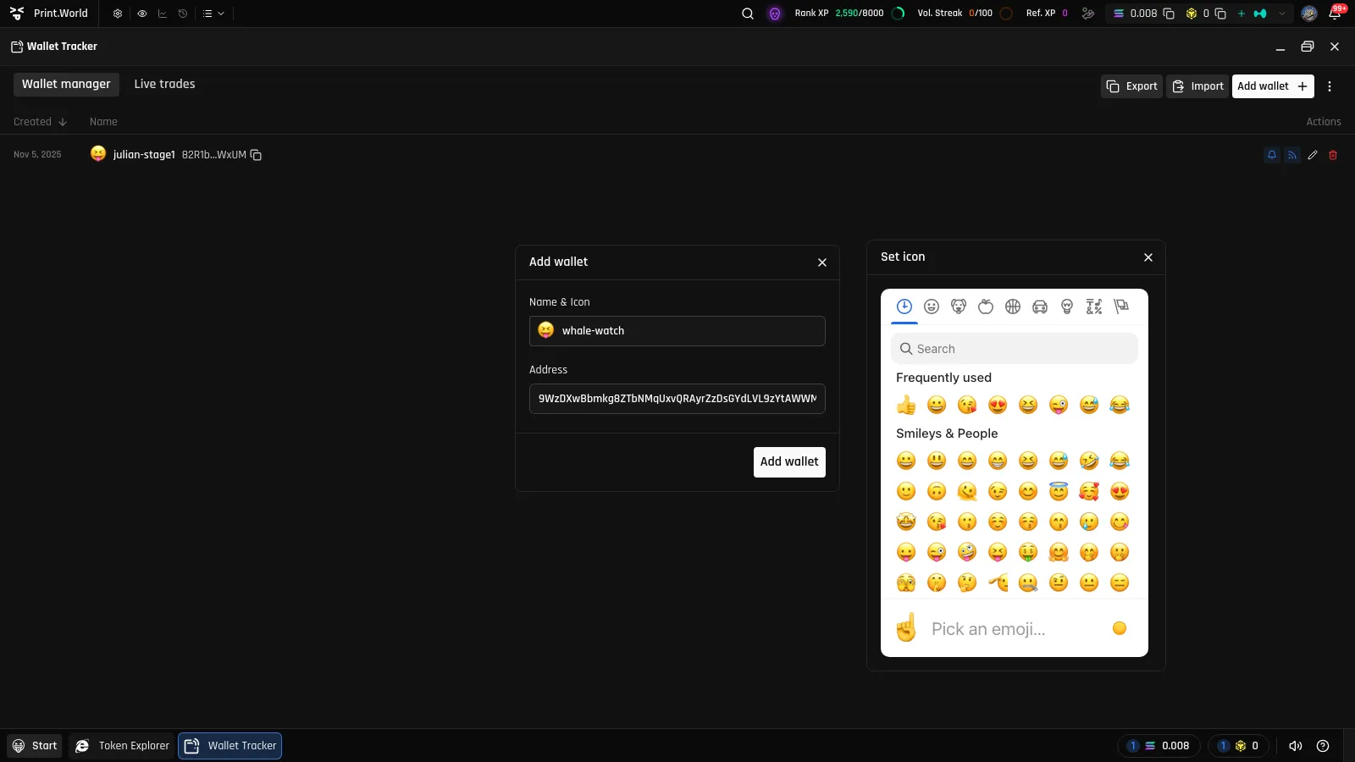Select the Symbols category tab

tap(1094, 306)
